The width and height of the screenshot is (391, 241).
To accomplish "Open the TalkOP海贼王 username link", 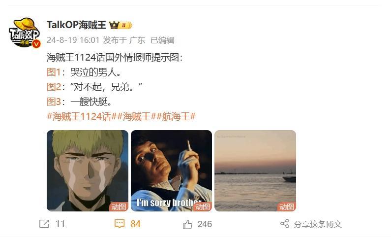I will click(x=76, y=25).
